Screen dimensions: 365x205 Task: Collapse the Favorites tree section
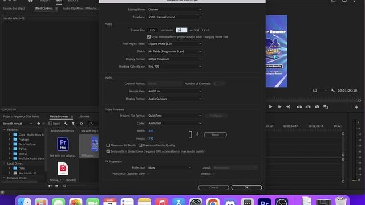(4, 130)
